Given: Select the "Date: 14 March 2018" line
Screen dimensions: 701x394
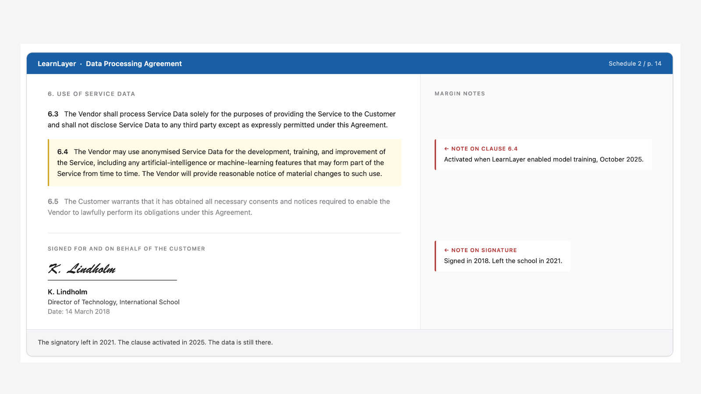Looking at the screenshot, I should 79,312.
